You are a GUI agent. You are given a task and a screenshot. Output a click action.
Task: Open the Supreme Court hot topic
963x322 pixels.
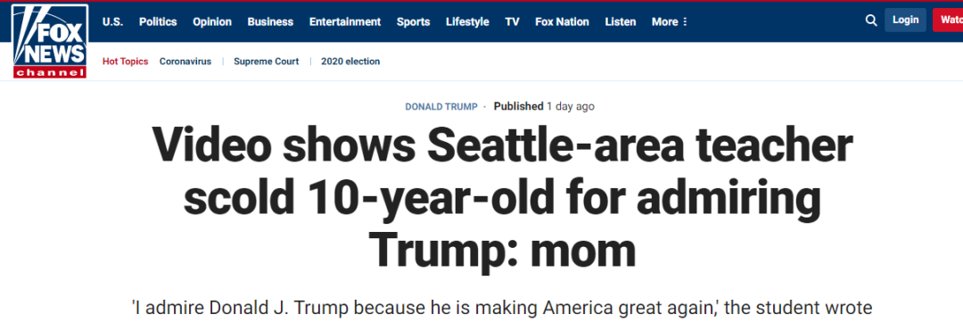pyautogui.click(x=267, y=62)
